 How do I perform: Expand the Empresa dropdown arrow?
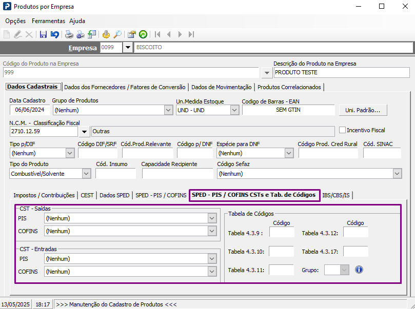tap(128, 48)
